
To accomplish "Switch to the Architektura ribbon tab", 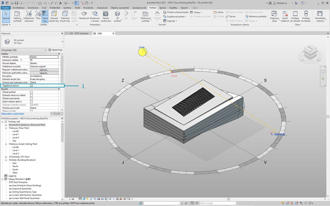I will click(18, 8).
